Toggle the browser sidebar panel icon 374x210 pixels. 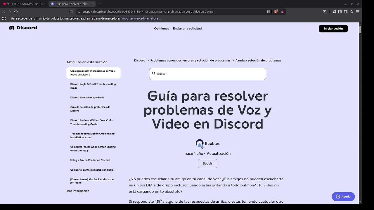pos(340,12)
